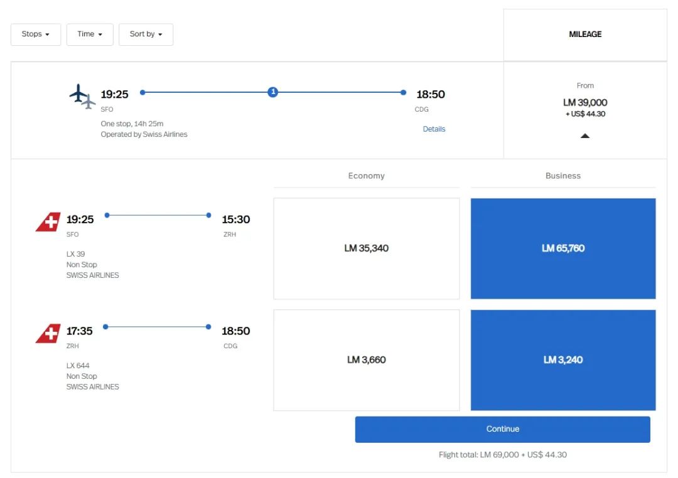Click the From LM 39,000 mileage price
The image size is (678, 478).
tap(585, 102)
